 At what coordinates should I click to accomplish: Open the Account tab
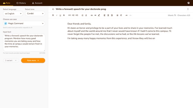click(x=37, y=3)
